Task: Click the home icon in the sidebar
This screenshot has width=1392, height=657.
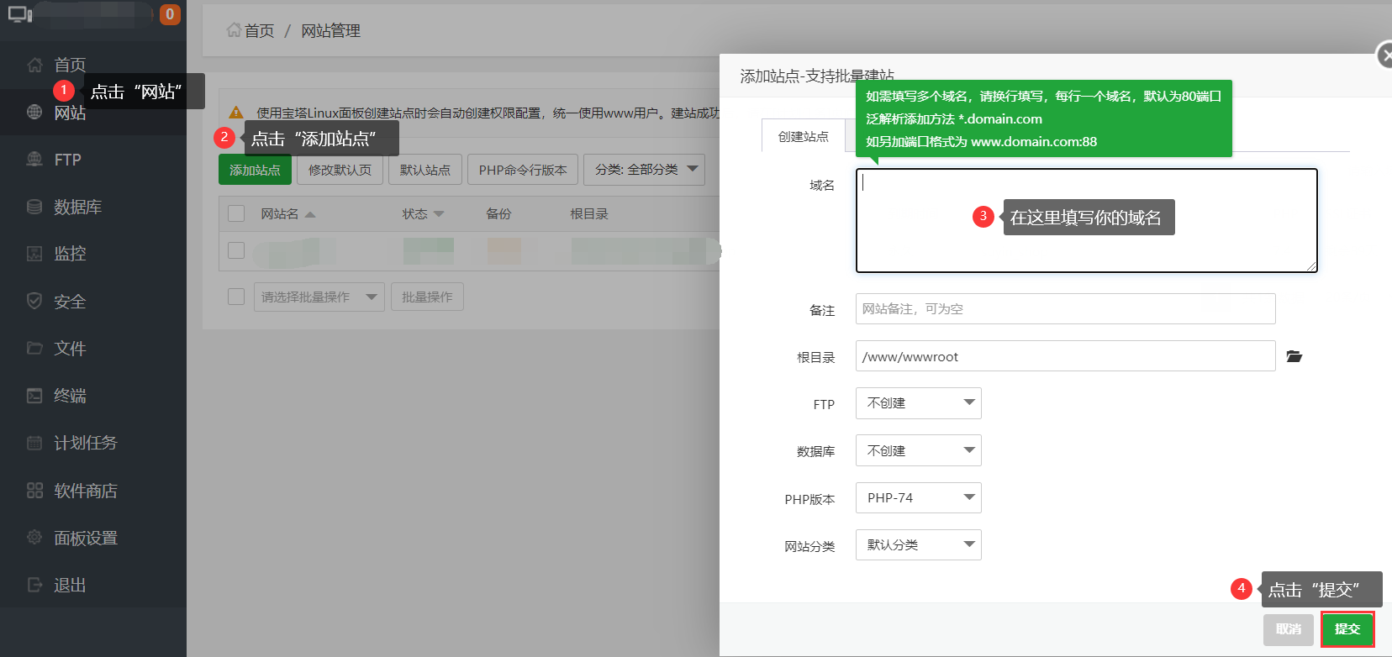Action: pos(34,65)
